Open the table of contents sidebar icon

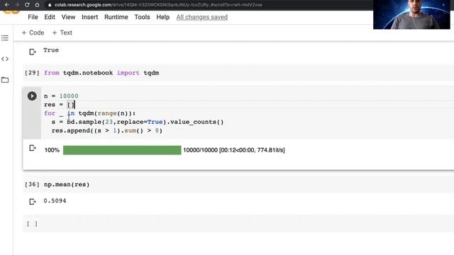[x=5, y=38]
